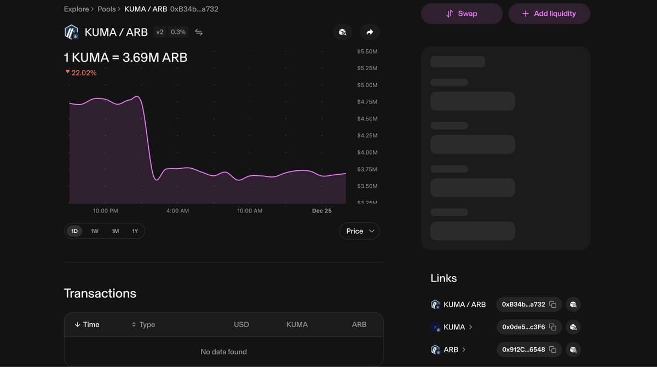Screen dimensions: 657x367
Task: Go to Explore breadcrumb
Action: pos(76,9)
